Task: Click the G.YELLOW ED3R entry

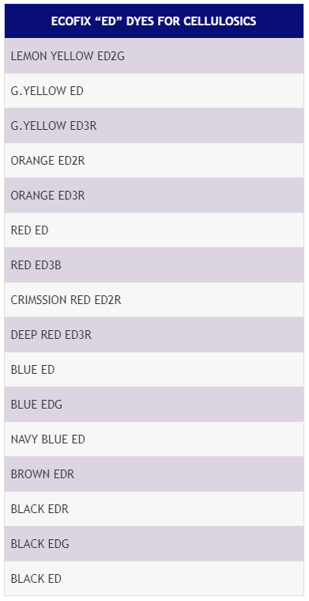Action: coord(154,126)
